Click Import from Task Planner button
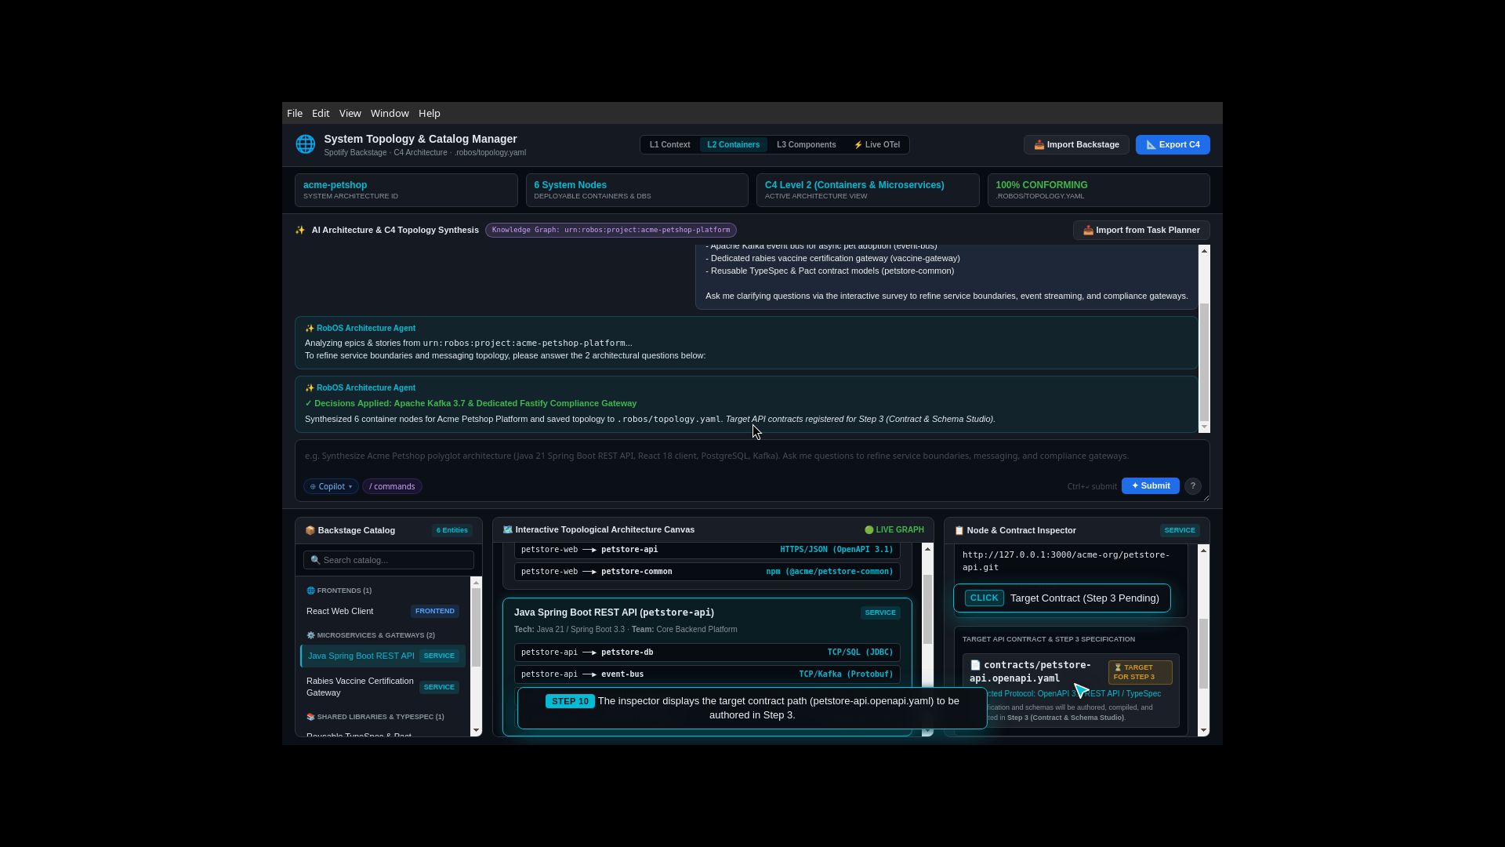 pyautogui.click(x=1141, y=231)
